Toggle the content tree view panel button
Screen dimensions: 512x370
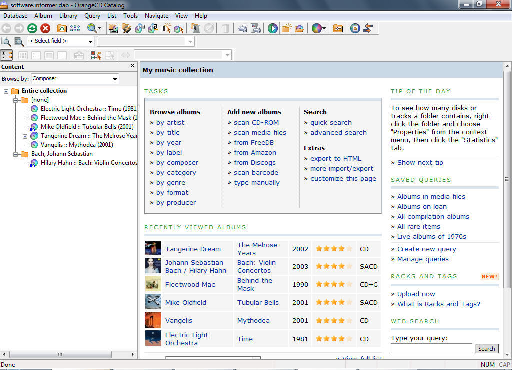tap(7, 55)
